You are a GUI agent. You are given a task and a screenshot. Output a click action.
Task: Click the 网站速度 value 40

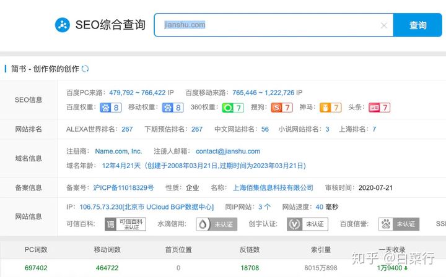[x=320, y=207]
